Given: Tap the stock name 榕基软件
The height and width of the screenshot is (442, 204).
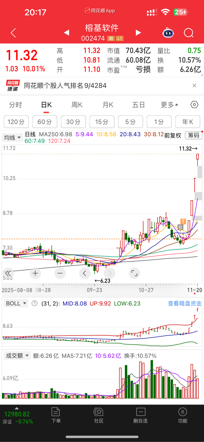Looking at the screenshot, I should pos(102,28).
